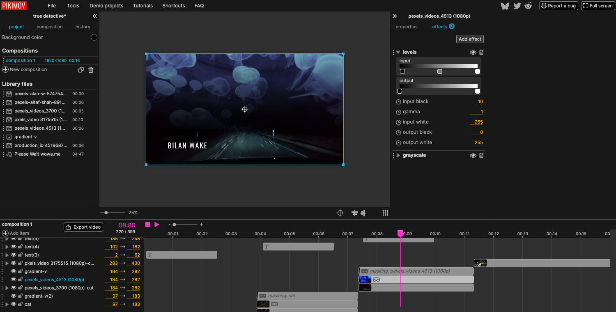Open the Reddit link icon
Image resolution: width=616 pixels, height=312 pixels.
(x=528, y=6)
